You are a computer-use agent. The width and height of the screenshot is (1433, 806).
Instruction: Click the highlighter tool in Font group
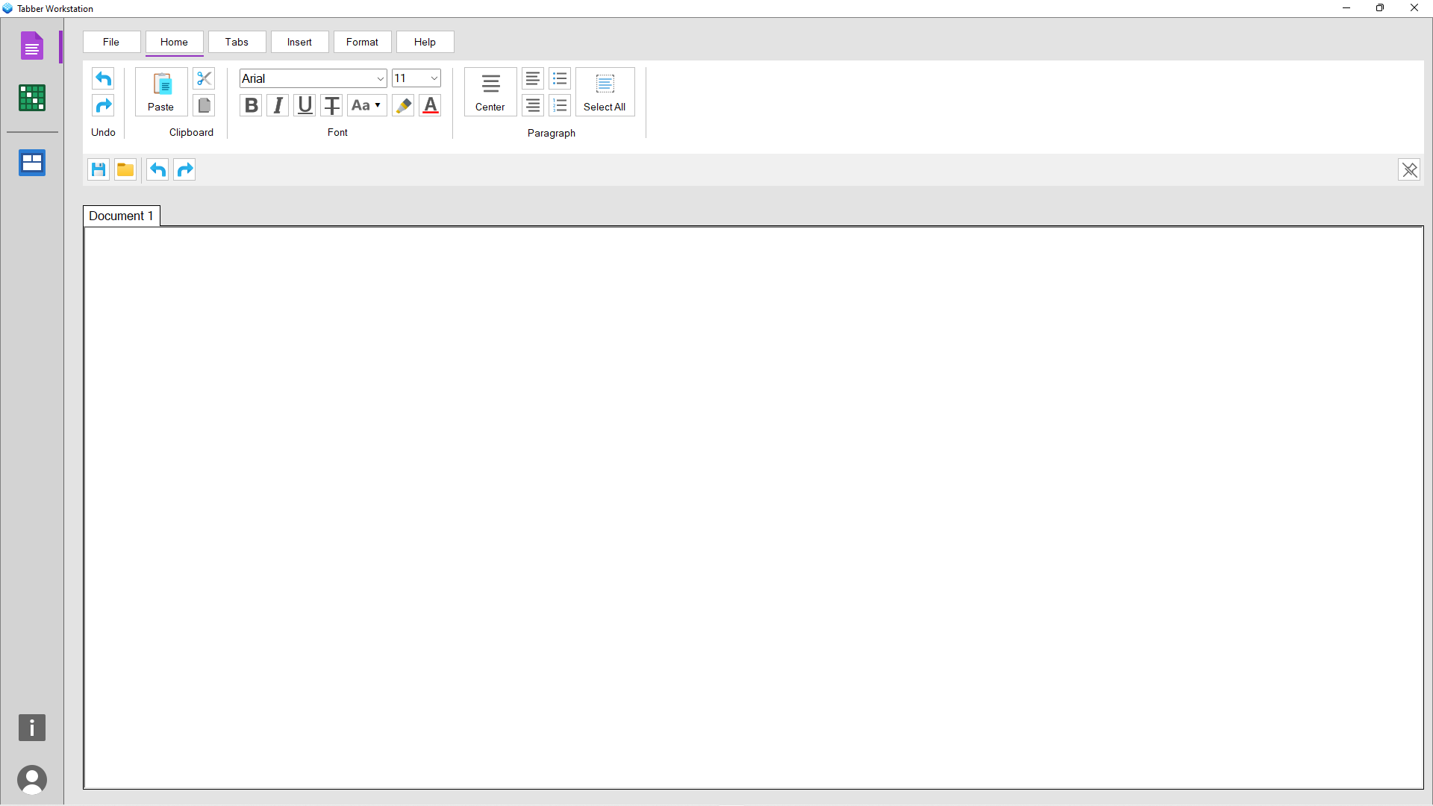(x=403, y=105)
